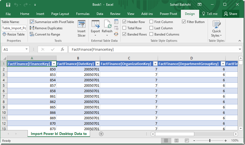Click Open in Browser icon
Image resolution: width=245 pixels, height=145 pixels.
(116, 28)
